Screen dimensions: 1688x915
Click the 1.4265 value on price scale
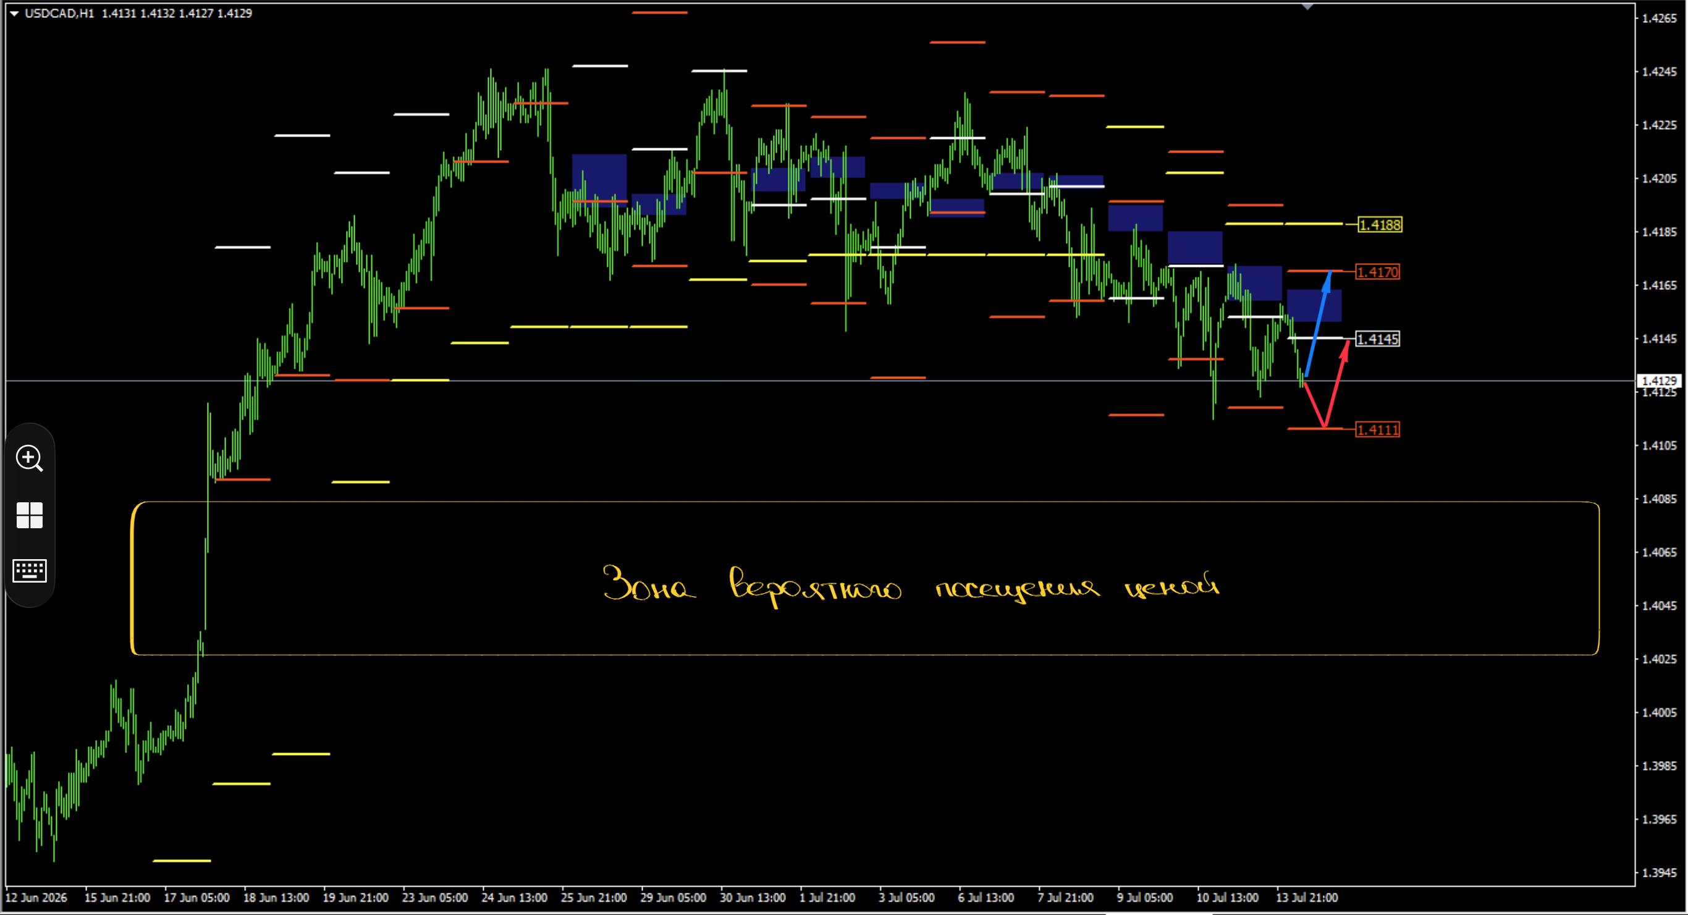(1659, 19)
